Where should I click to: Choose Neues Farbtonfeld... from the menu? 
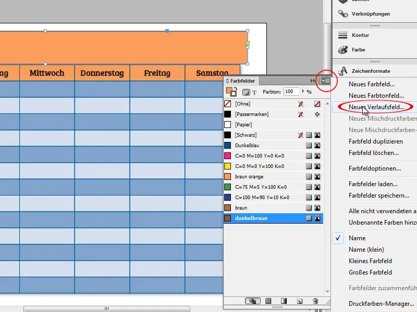tap(376, 96)
